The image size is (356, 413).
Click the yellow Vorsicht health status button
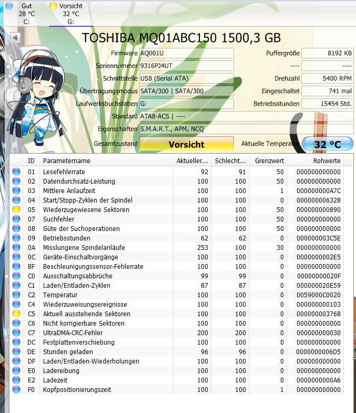tap(187, 144)
